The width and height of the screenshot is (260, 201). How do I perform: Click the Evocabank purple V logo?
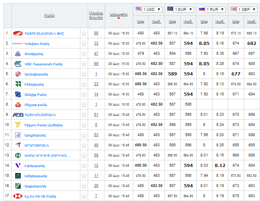click(18, 166)
